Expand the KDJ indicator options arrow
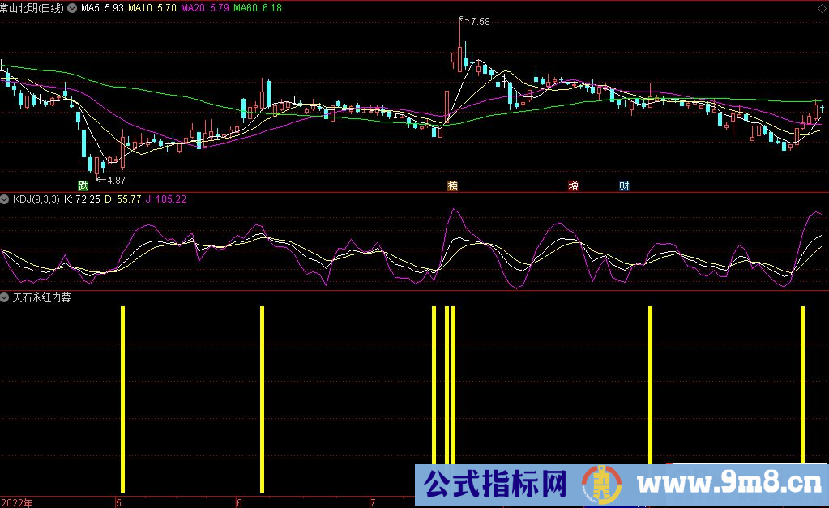829x508 pixels. point(4,199)
